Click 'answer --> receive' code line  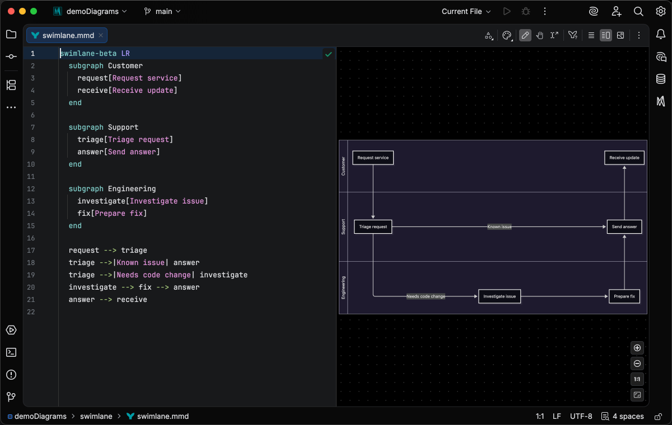(x=108, y=300)
